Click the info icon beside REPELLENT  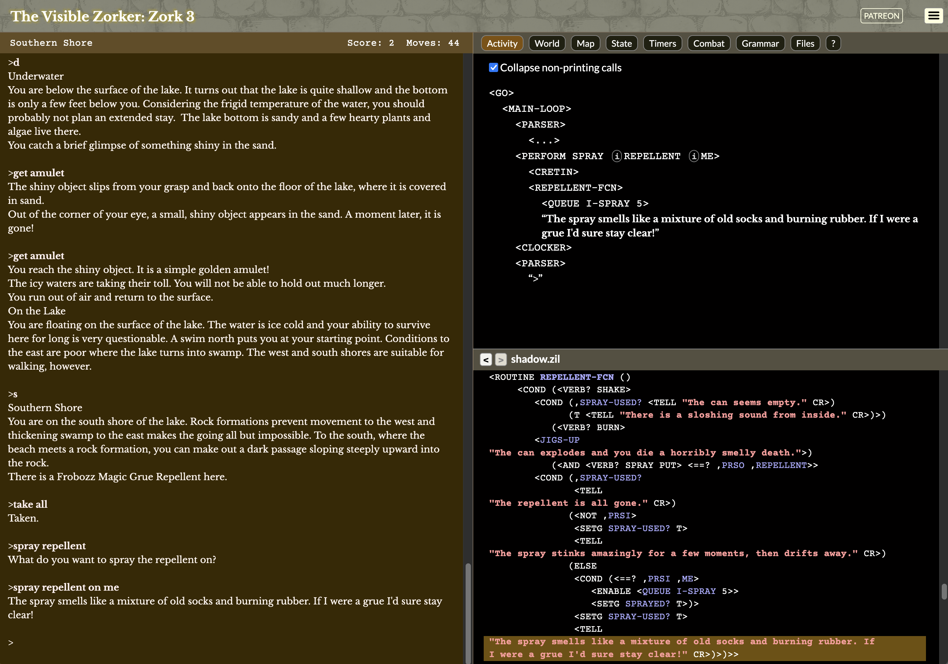617,156
